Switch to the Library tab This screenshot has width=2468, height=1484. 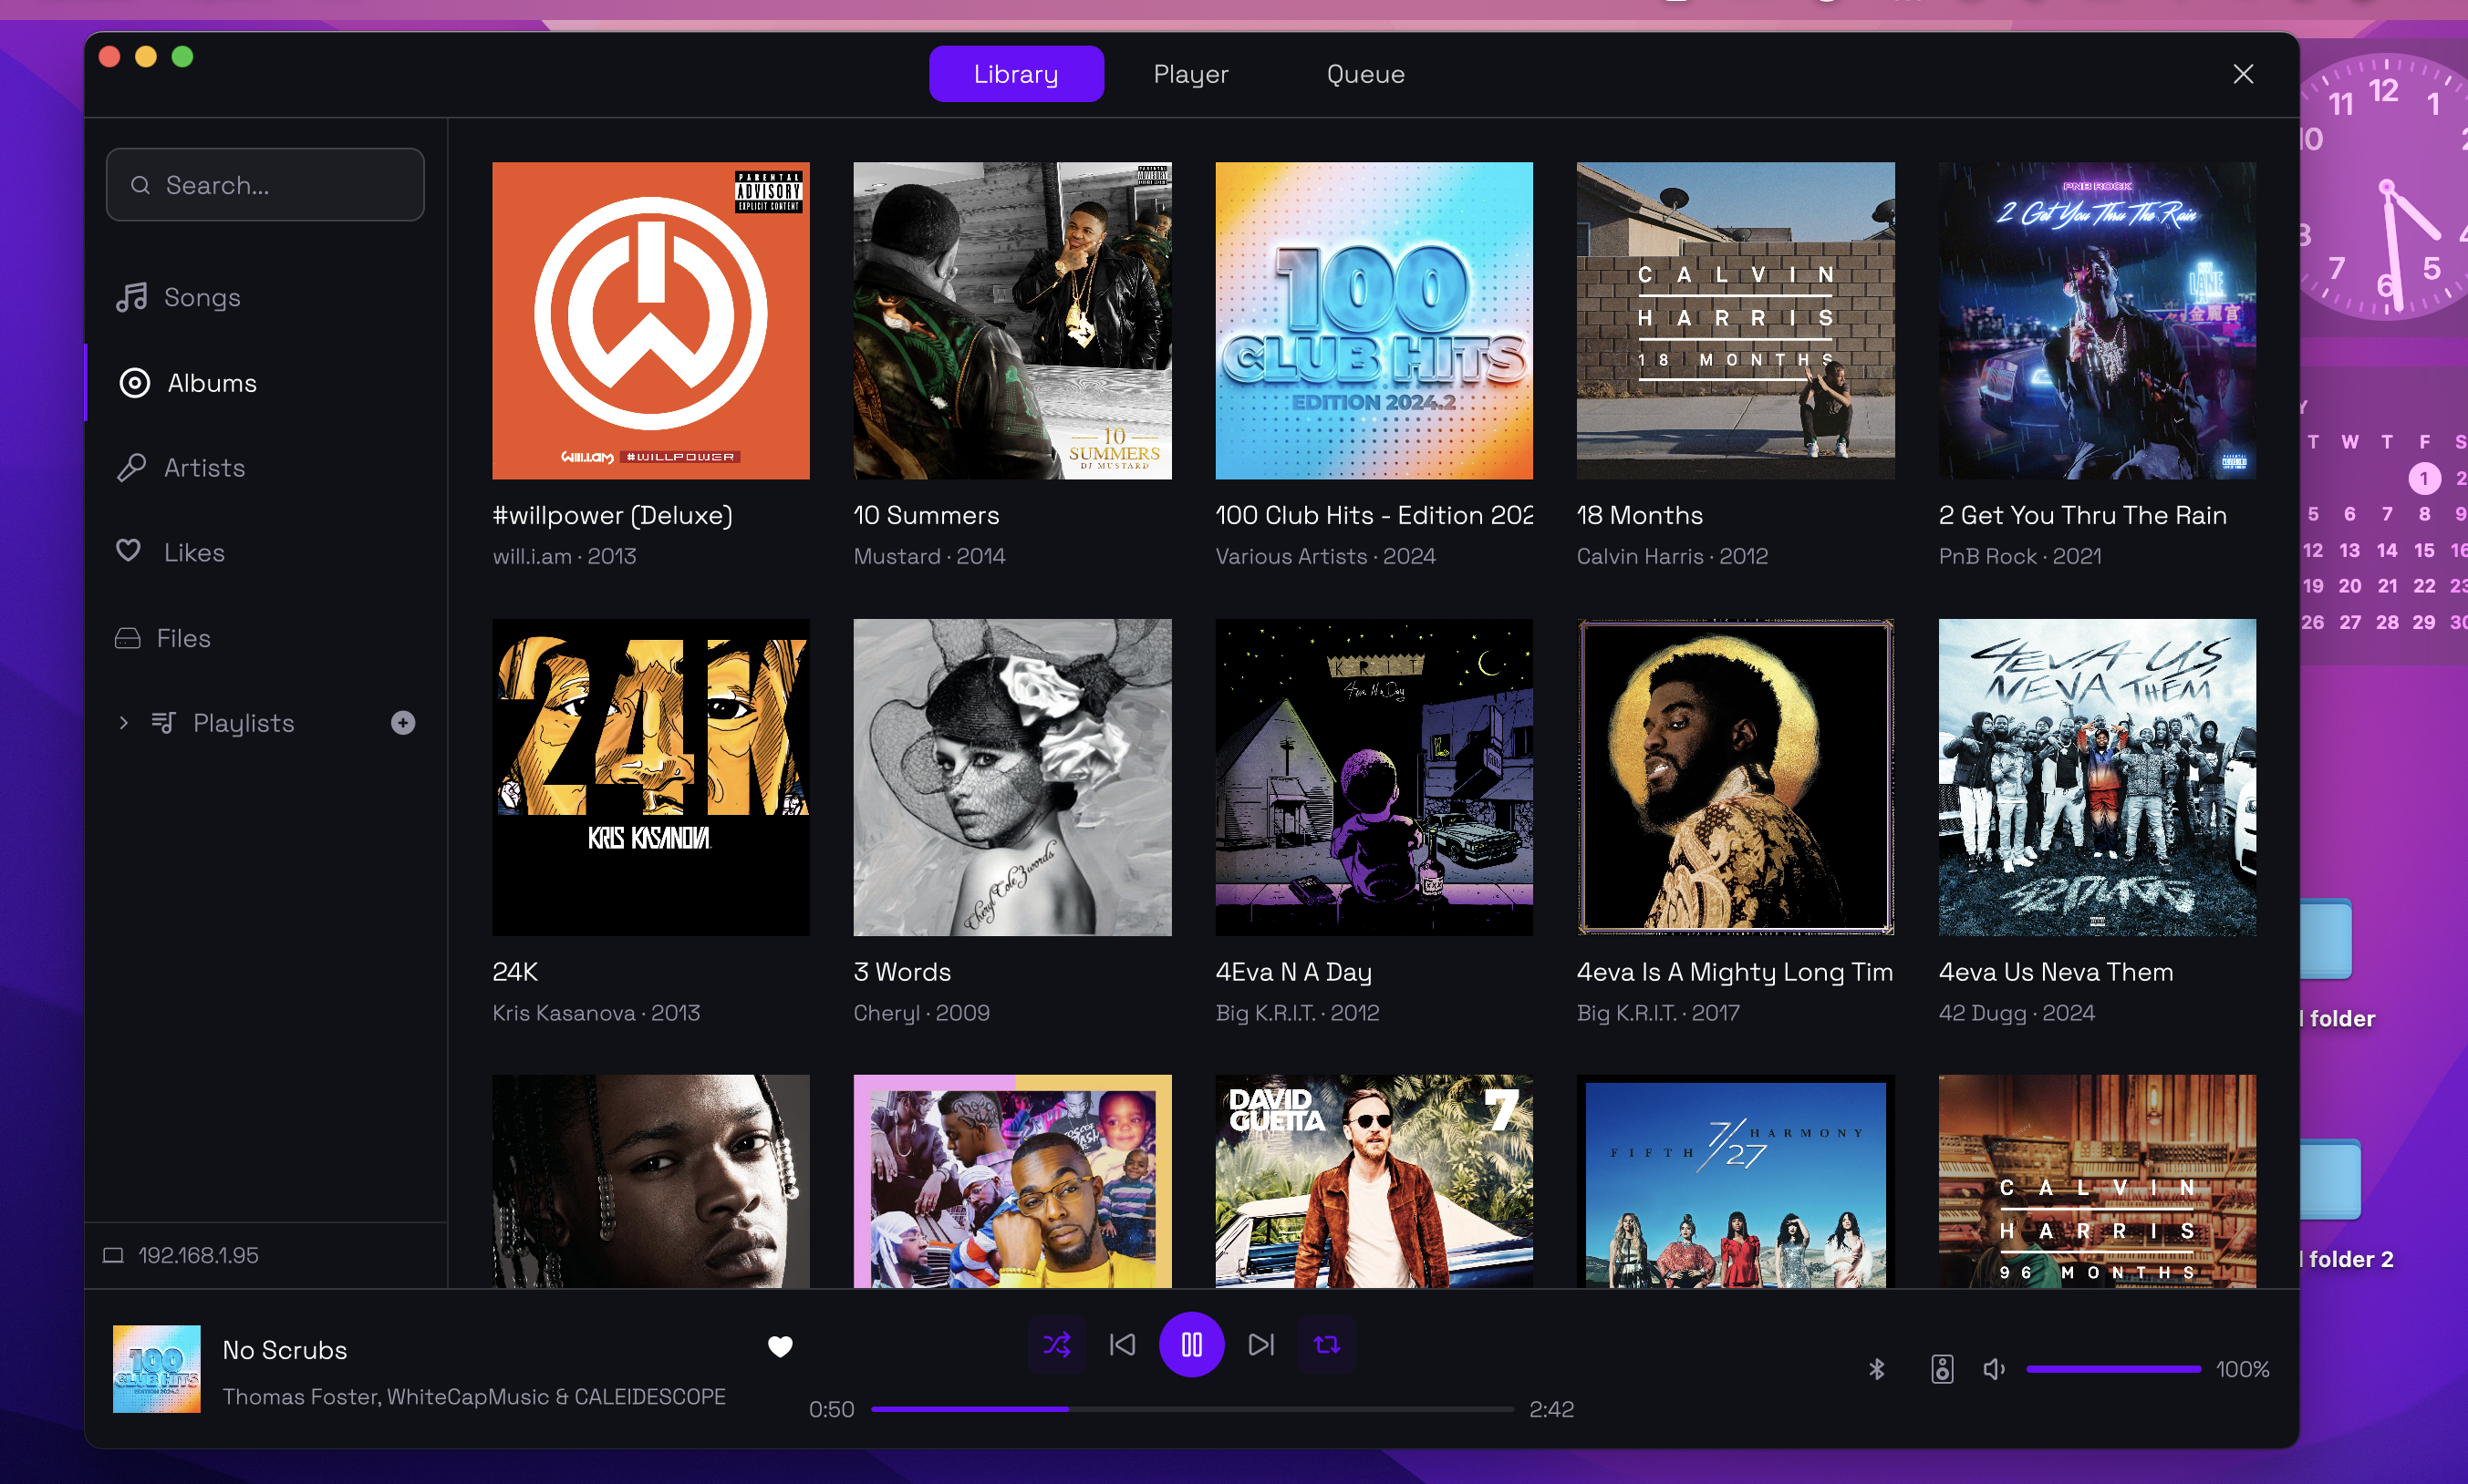[1016, 74]
